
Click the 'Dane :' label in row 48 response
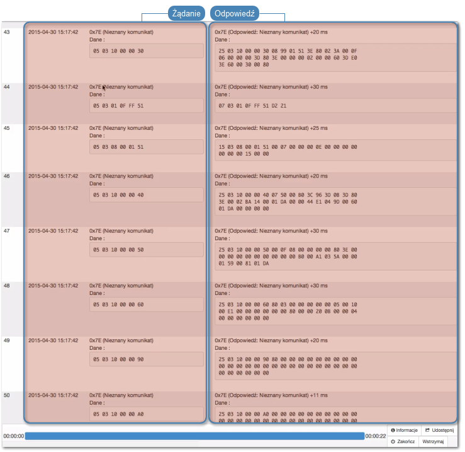tap(222, 293)
